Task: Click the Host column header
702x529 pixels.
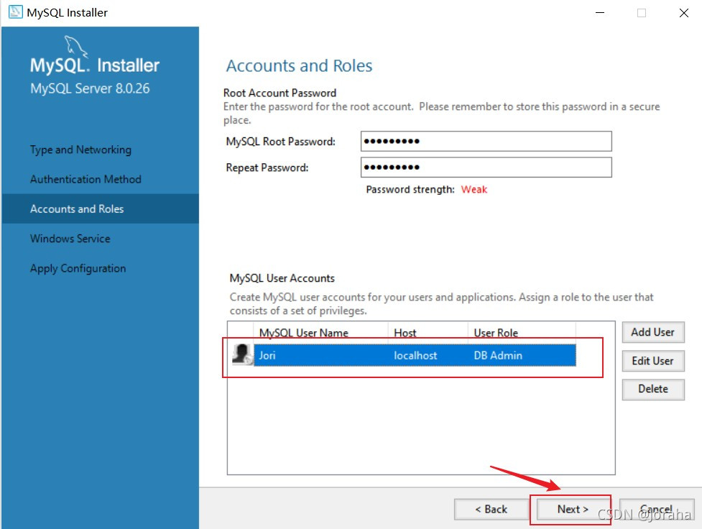Action: point(428,333)
